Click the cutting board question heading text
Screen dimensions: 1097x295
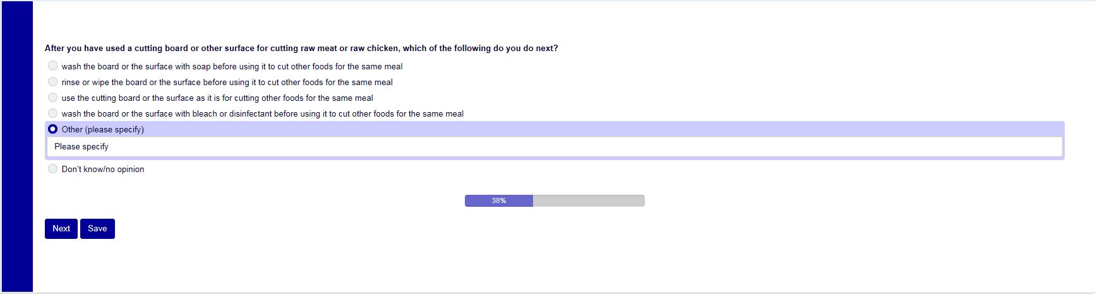pyautogui.click(x=301, y=48)
